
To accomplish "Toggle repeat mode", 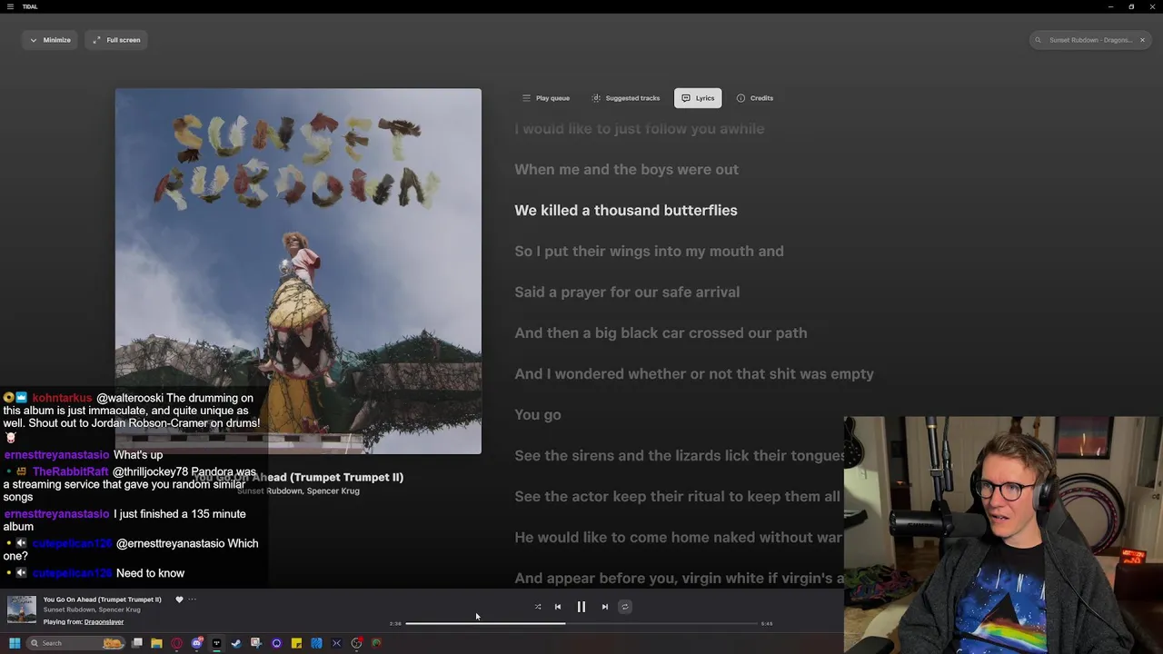I will (x=625, y=607).
